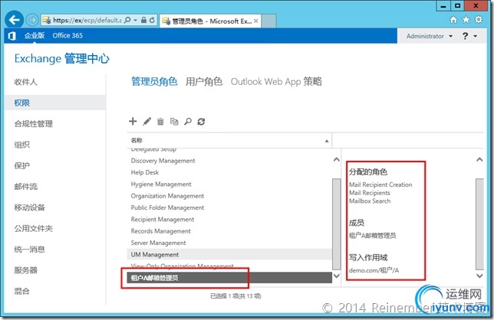The image size is (494, 320).
Task: Open 组织 in the left navigation
Action: (x=21, y=145)
